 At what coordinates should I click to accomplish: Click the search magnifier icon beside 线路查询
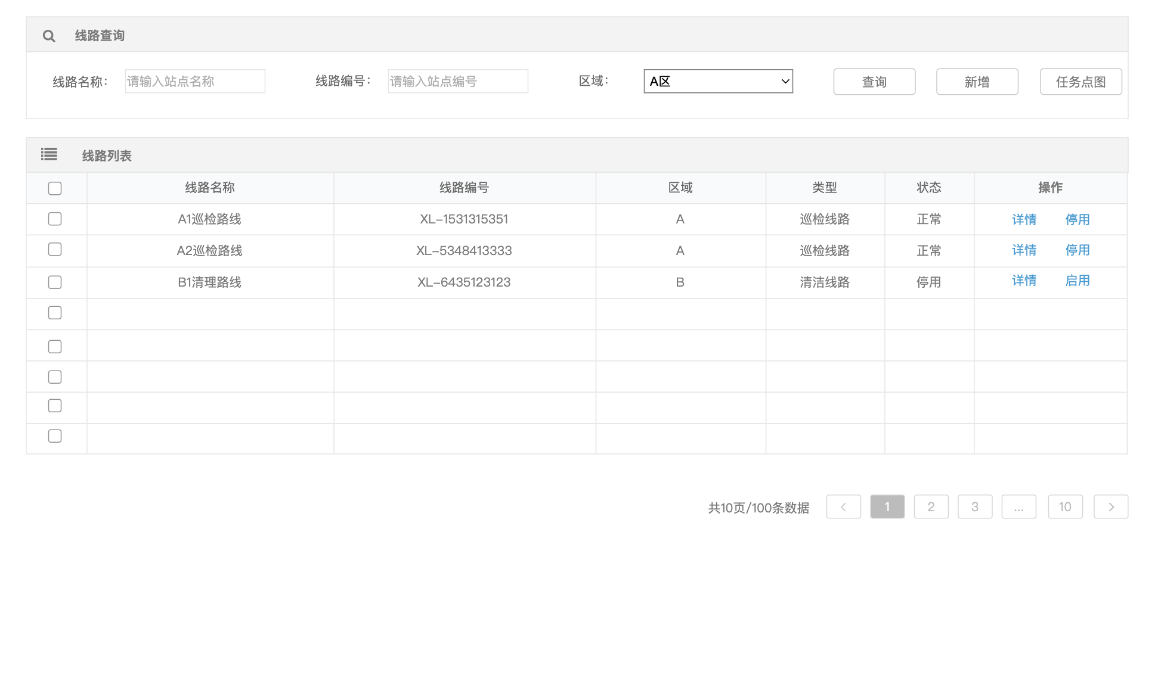click(49, 36)
